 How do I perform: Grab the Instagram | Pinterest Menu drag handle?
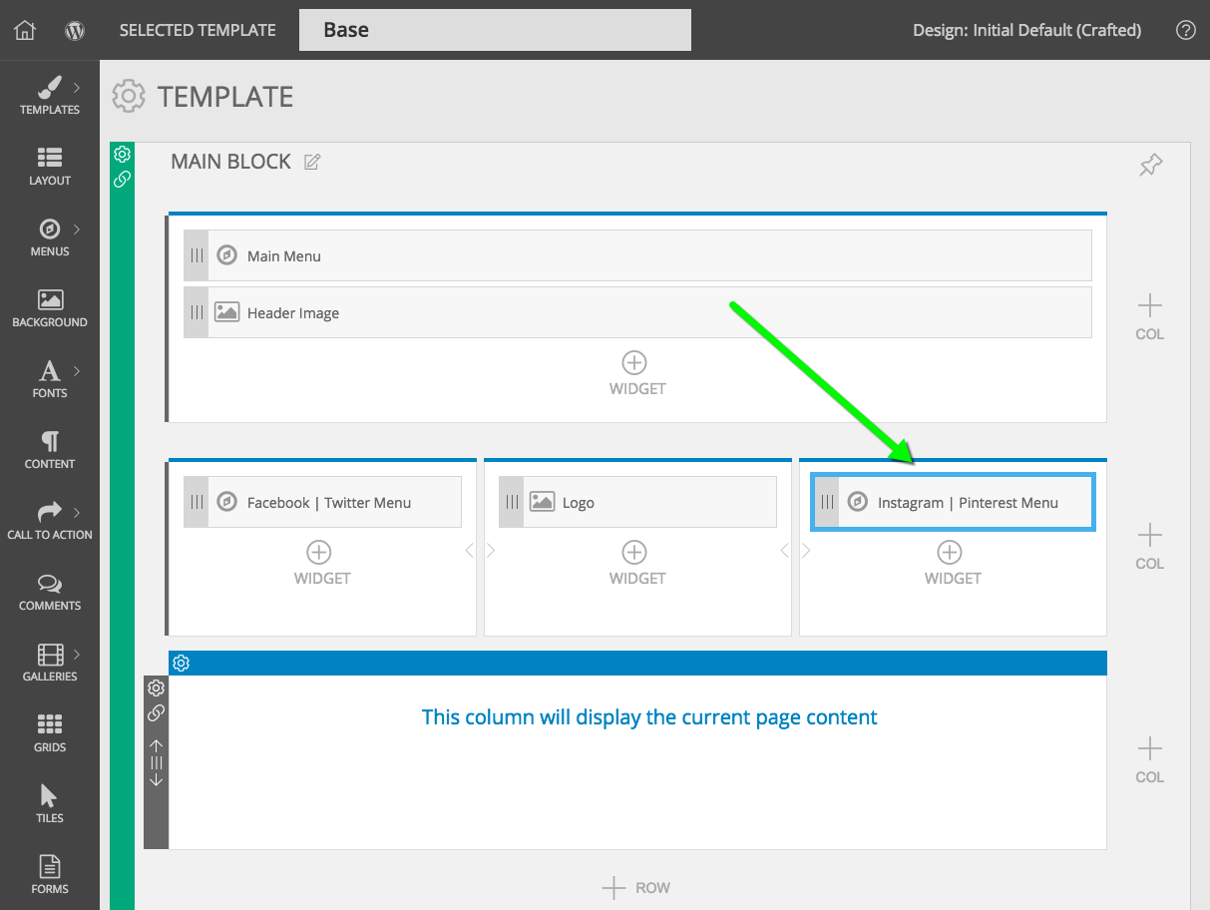click(827, 502)
